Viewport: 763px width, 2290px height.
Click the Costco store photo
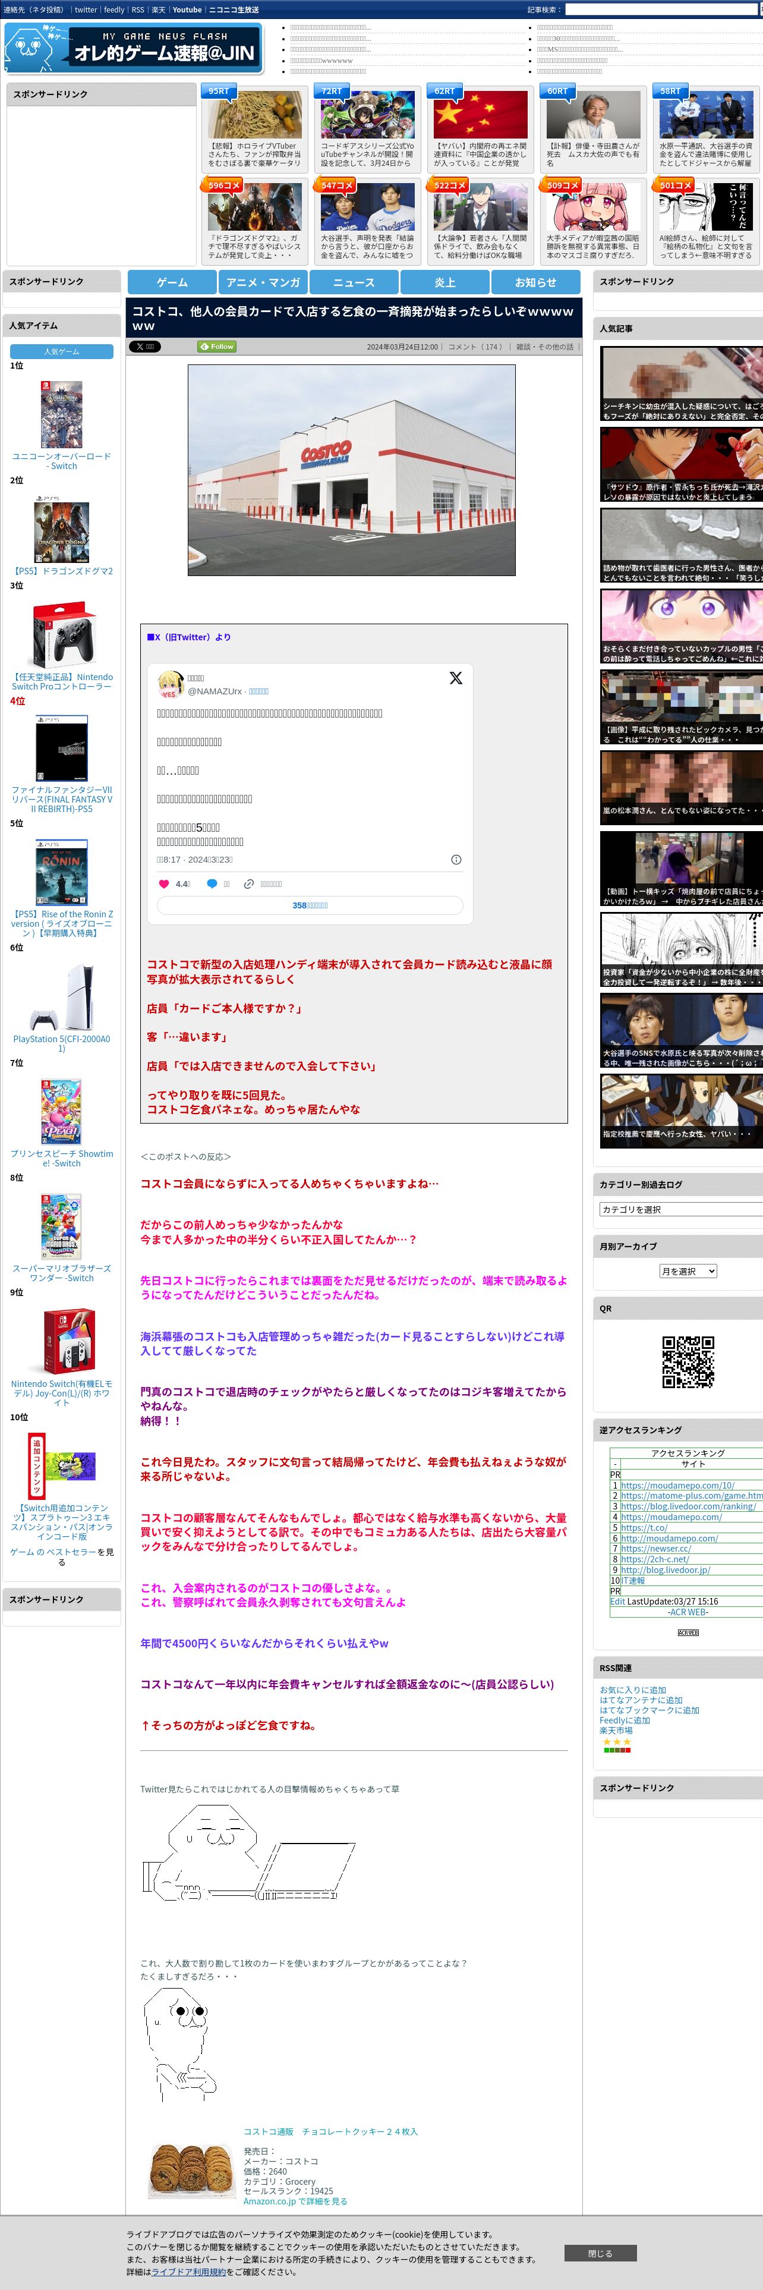pos(351,470)
